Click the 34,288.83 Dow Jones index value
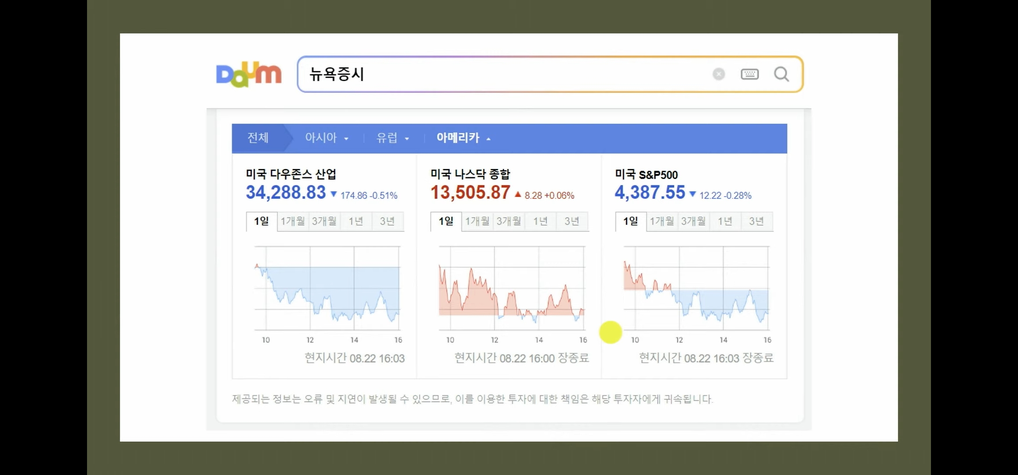 click(286, 193)
